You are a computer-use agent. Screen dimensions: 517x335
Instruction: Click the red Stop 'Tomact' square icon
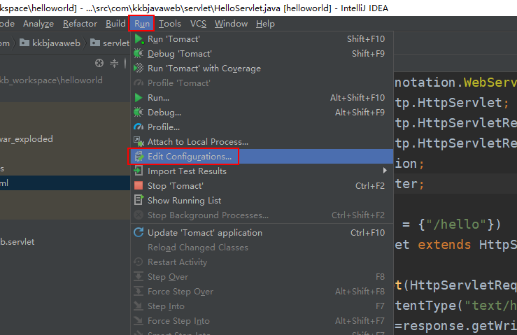click(139, 185)
